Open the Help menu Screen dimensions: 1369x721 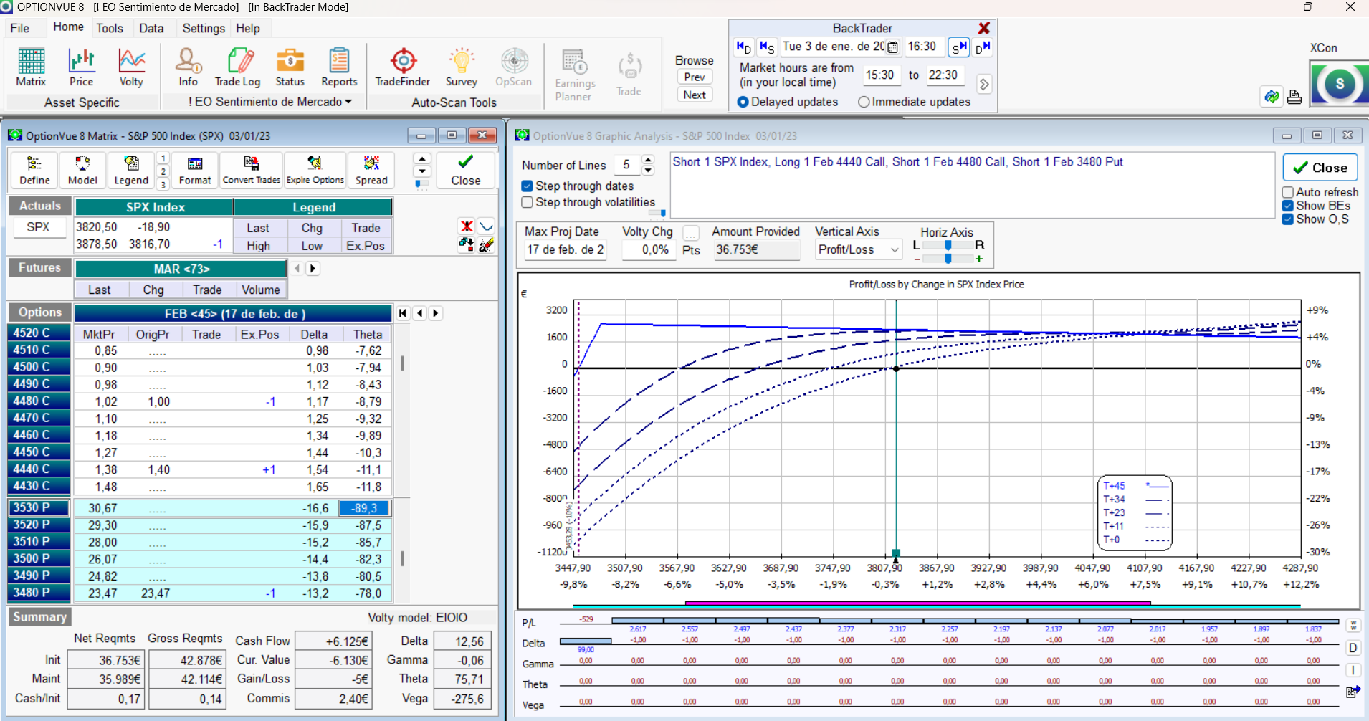pos(248,28)
